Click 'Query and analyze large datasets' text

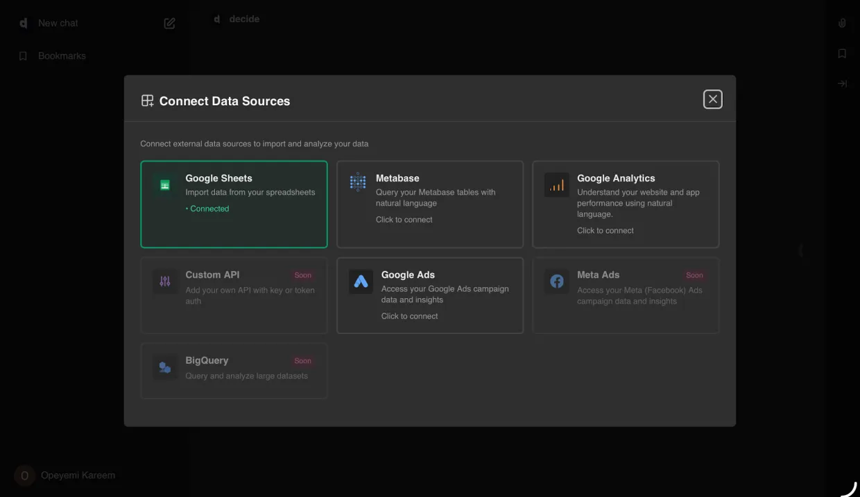pos(246,376)
